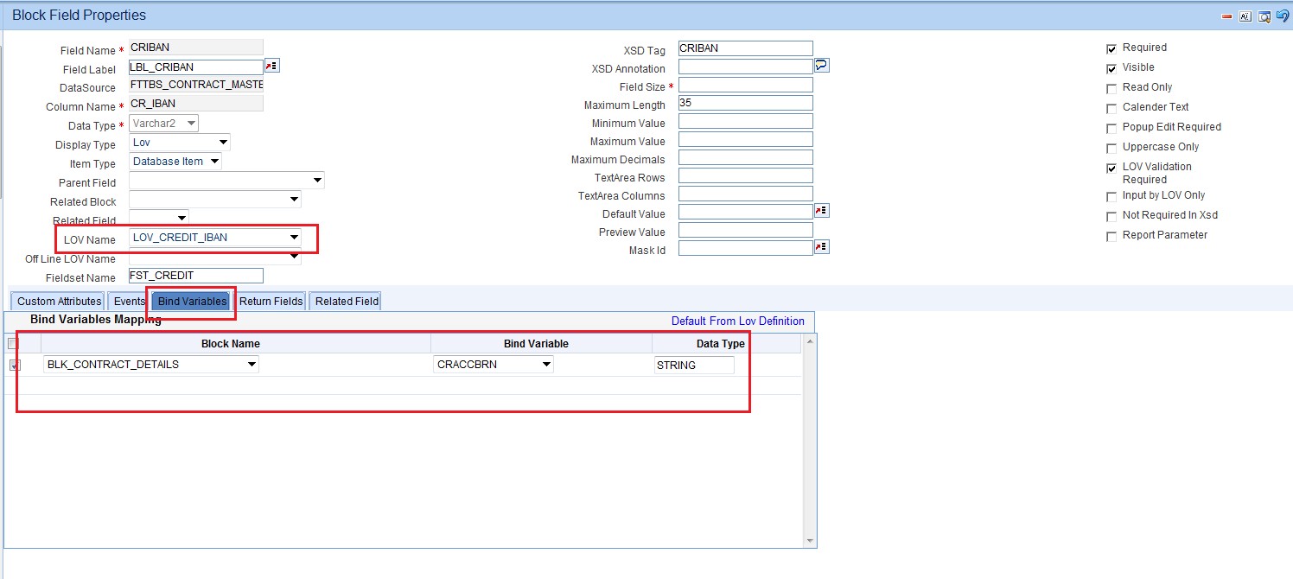Image resolution: width=1293 pixels, height=579 pixels.
Task: Click the Fieldset Name FST_CREDIT input
Action: (x=195, y=276)
